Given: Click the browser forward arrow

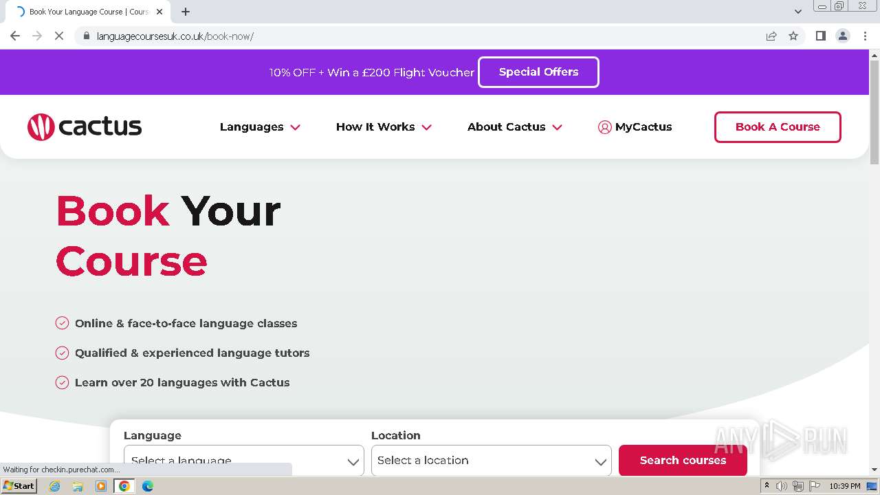Looking at the screenshot, I should [37, 36].
